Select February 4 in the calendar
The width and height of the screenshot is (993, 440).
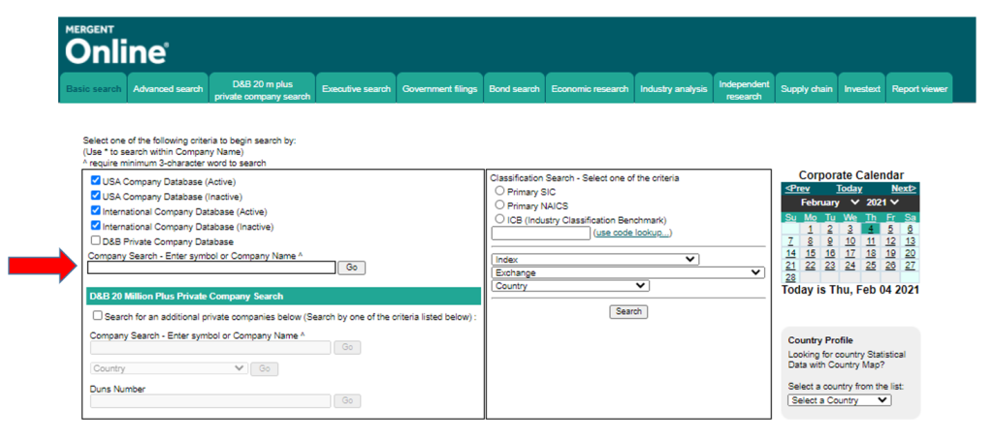[871, 229]
